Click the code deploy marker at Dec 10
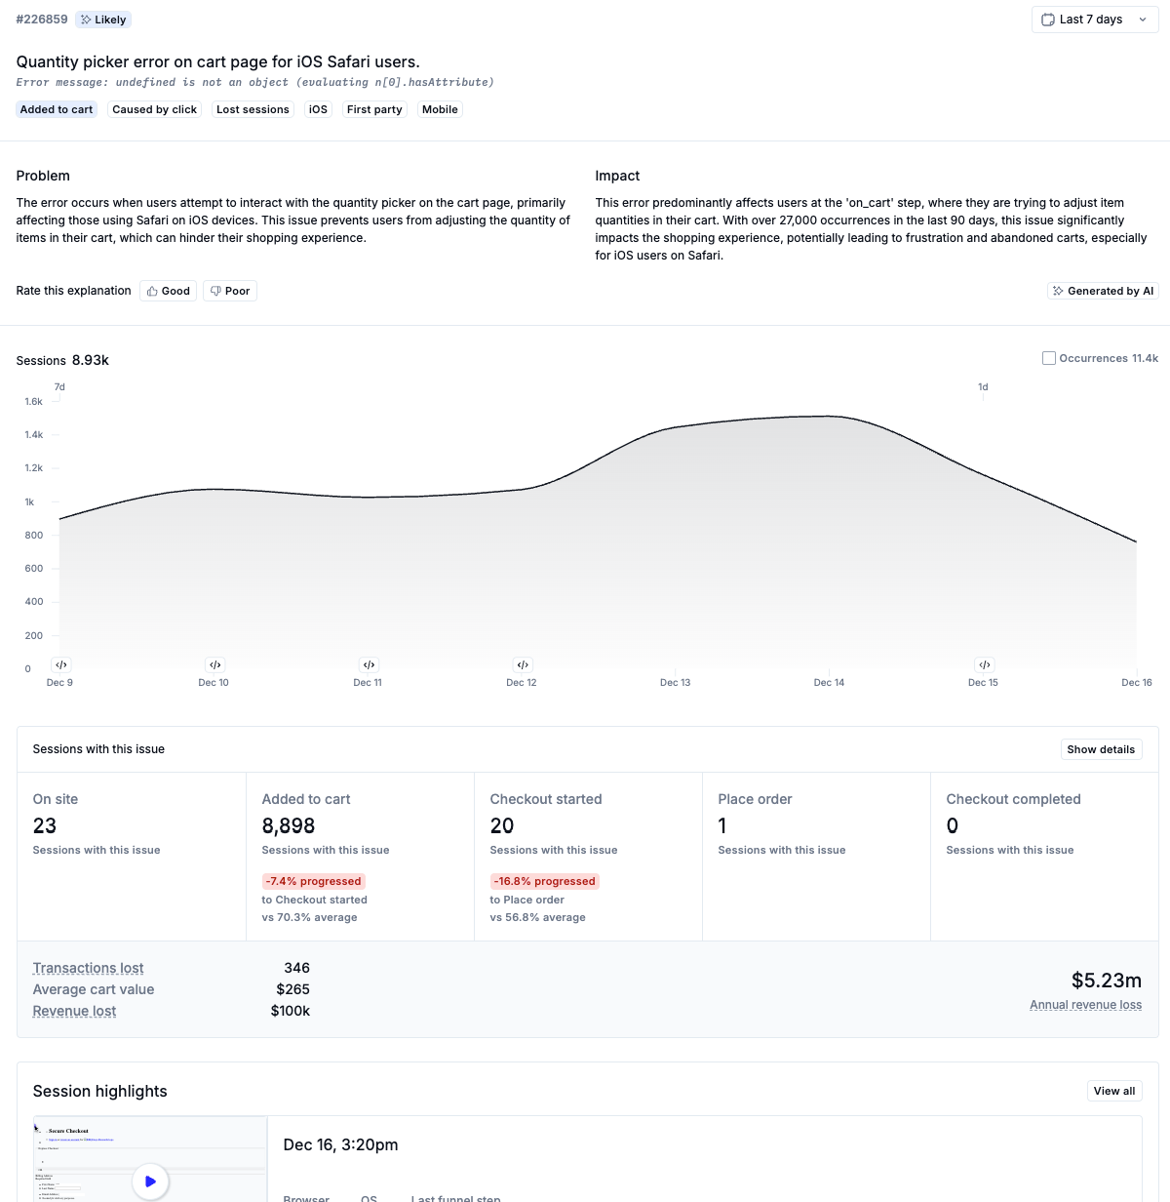The height and width of the screenshot is (1202, 1170). point(215,664)
